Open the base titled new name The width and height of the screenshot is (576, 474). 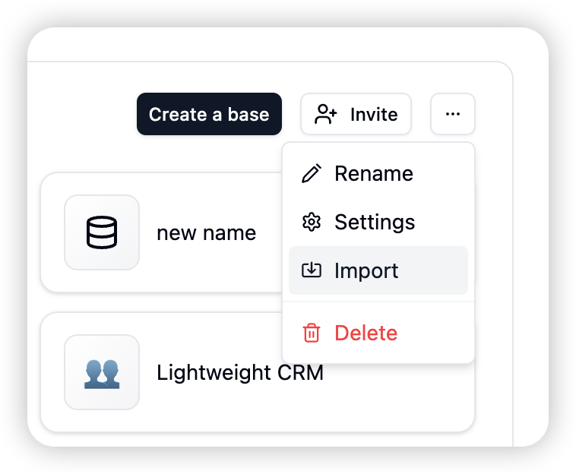(x=206, y=232)
